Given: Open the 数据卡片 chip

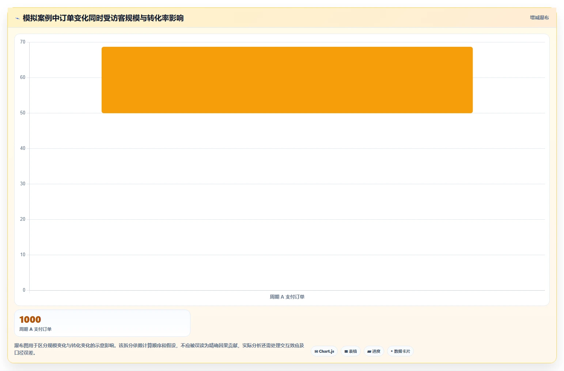Looking at the screenshot, I should pos(400,351).
